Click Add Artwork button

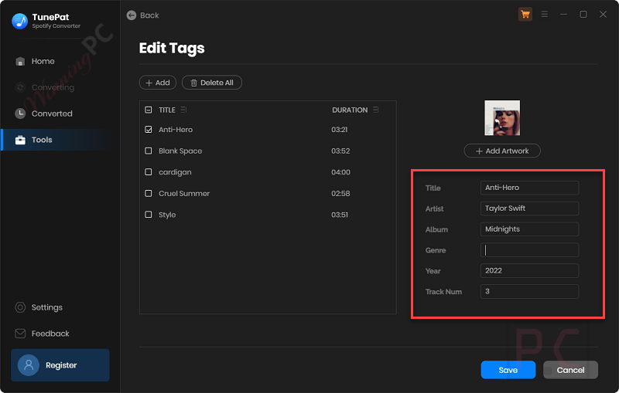tap(502, 151)
